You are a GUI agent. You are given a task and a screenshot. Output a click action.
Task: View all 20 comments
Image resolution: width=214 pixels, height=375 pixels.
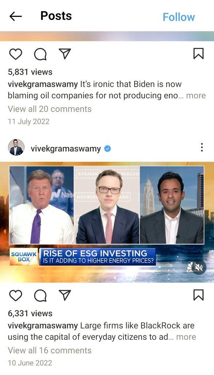50,109
